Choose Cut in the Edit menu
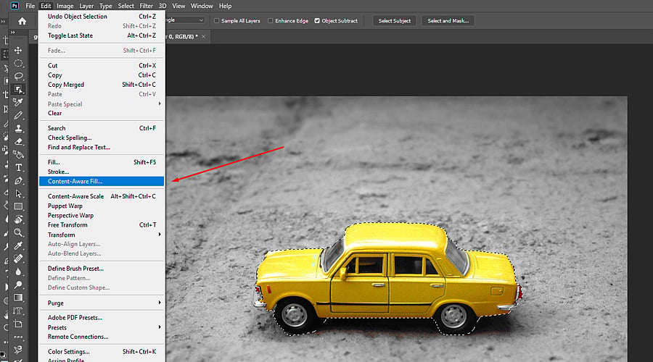Viewport: 653px width, 362px height. (102, 65)
